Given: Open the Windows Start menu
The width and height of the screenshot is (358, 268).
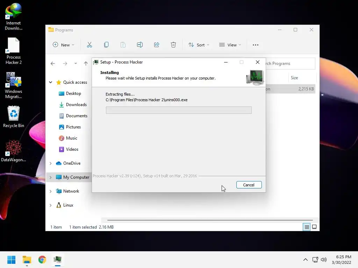Looking at the screenshot, I should click(x=11, y=260).
